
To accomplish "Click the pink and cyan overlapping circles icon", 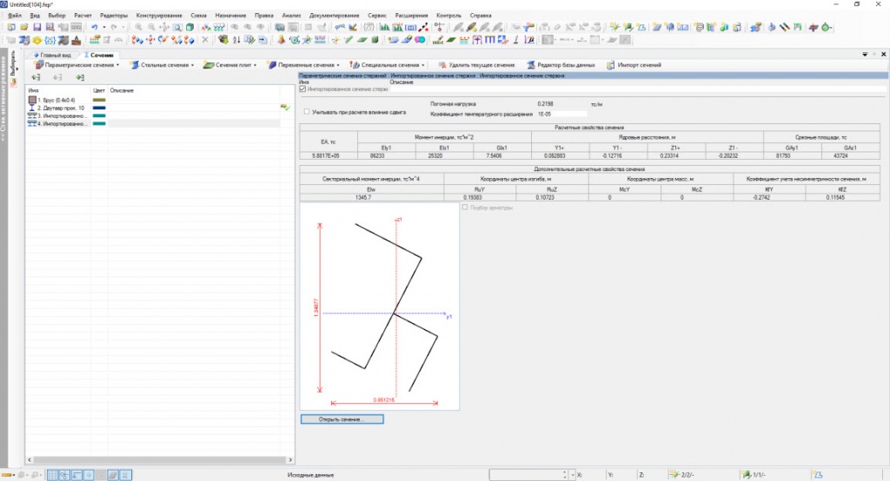I will point(420,40).
